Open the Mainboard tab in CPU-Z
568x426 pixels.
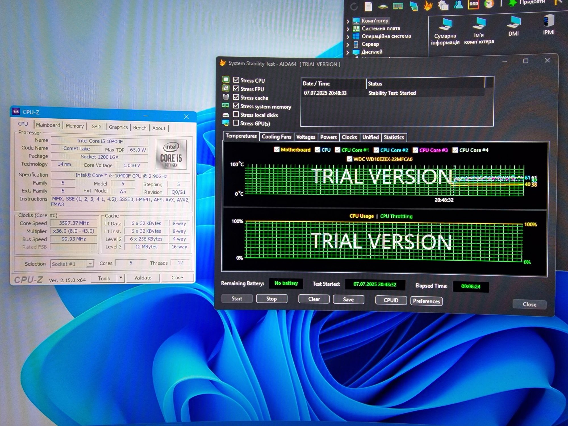pyautogui.click(x=48, y=125)
